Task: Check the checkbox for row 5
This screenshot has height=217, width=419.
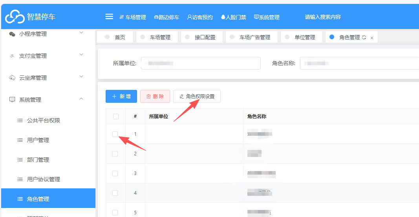Action: pos(115,212)
